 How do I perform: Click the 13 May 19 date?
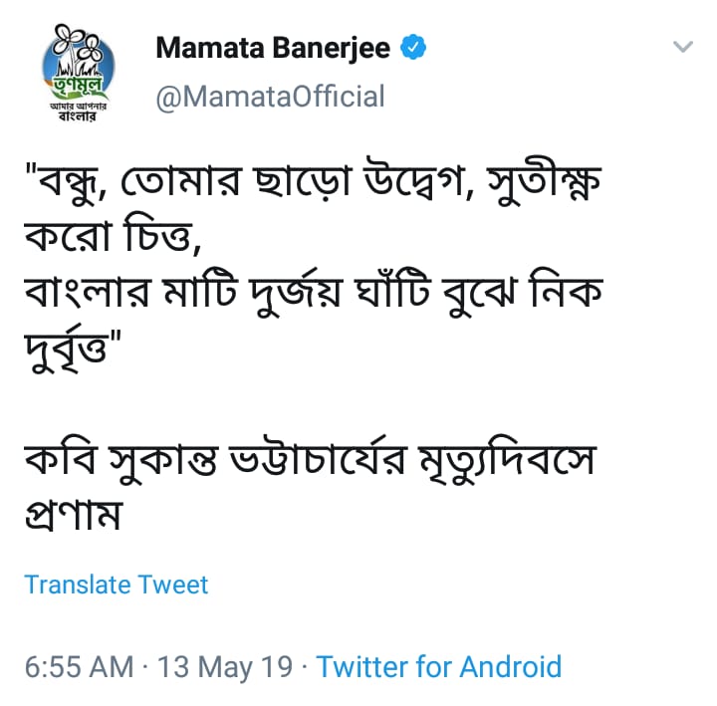click(x=224, y=667)
